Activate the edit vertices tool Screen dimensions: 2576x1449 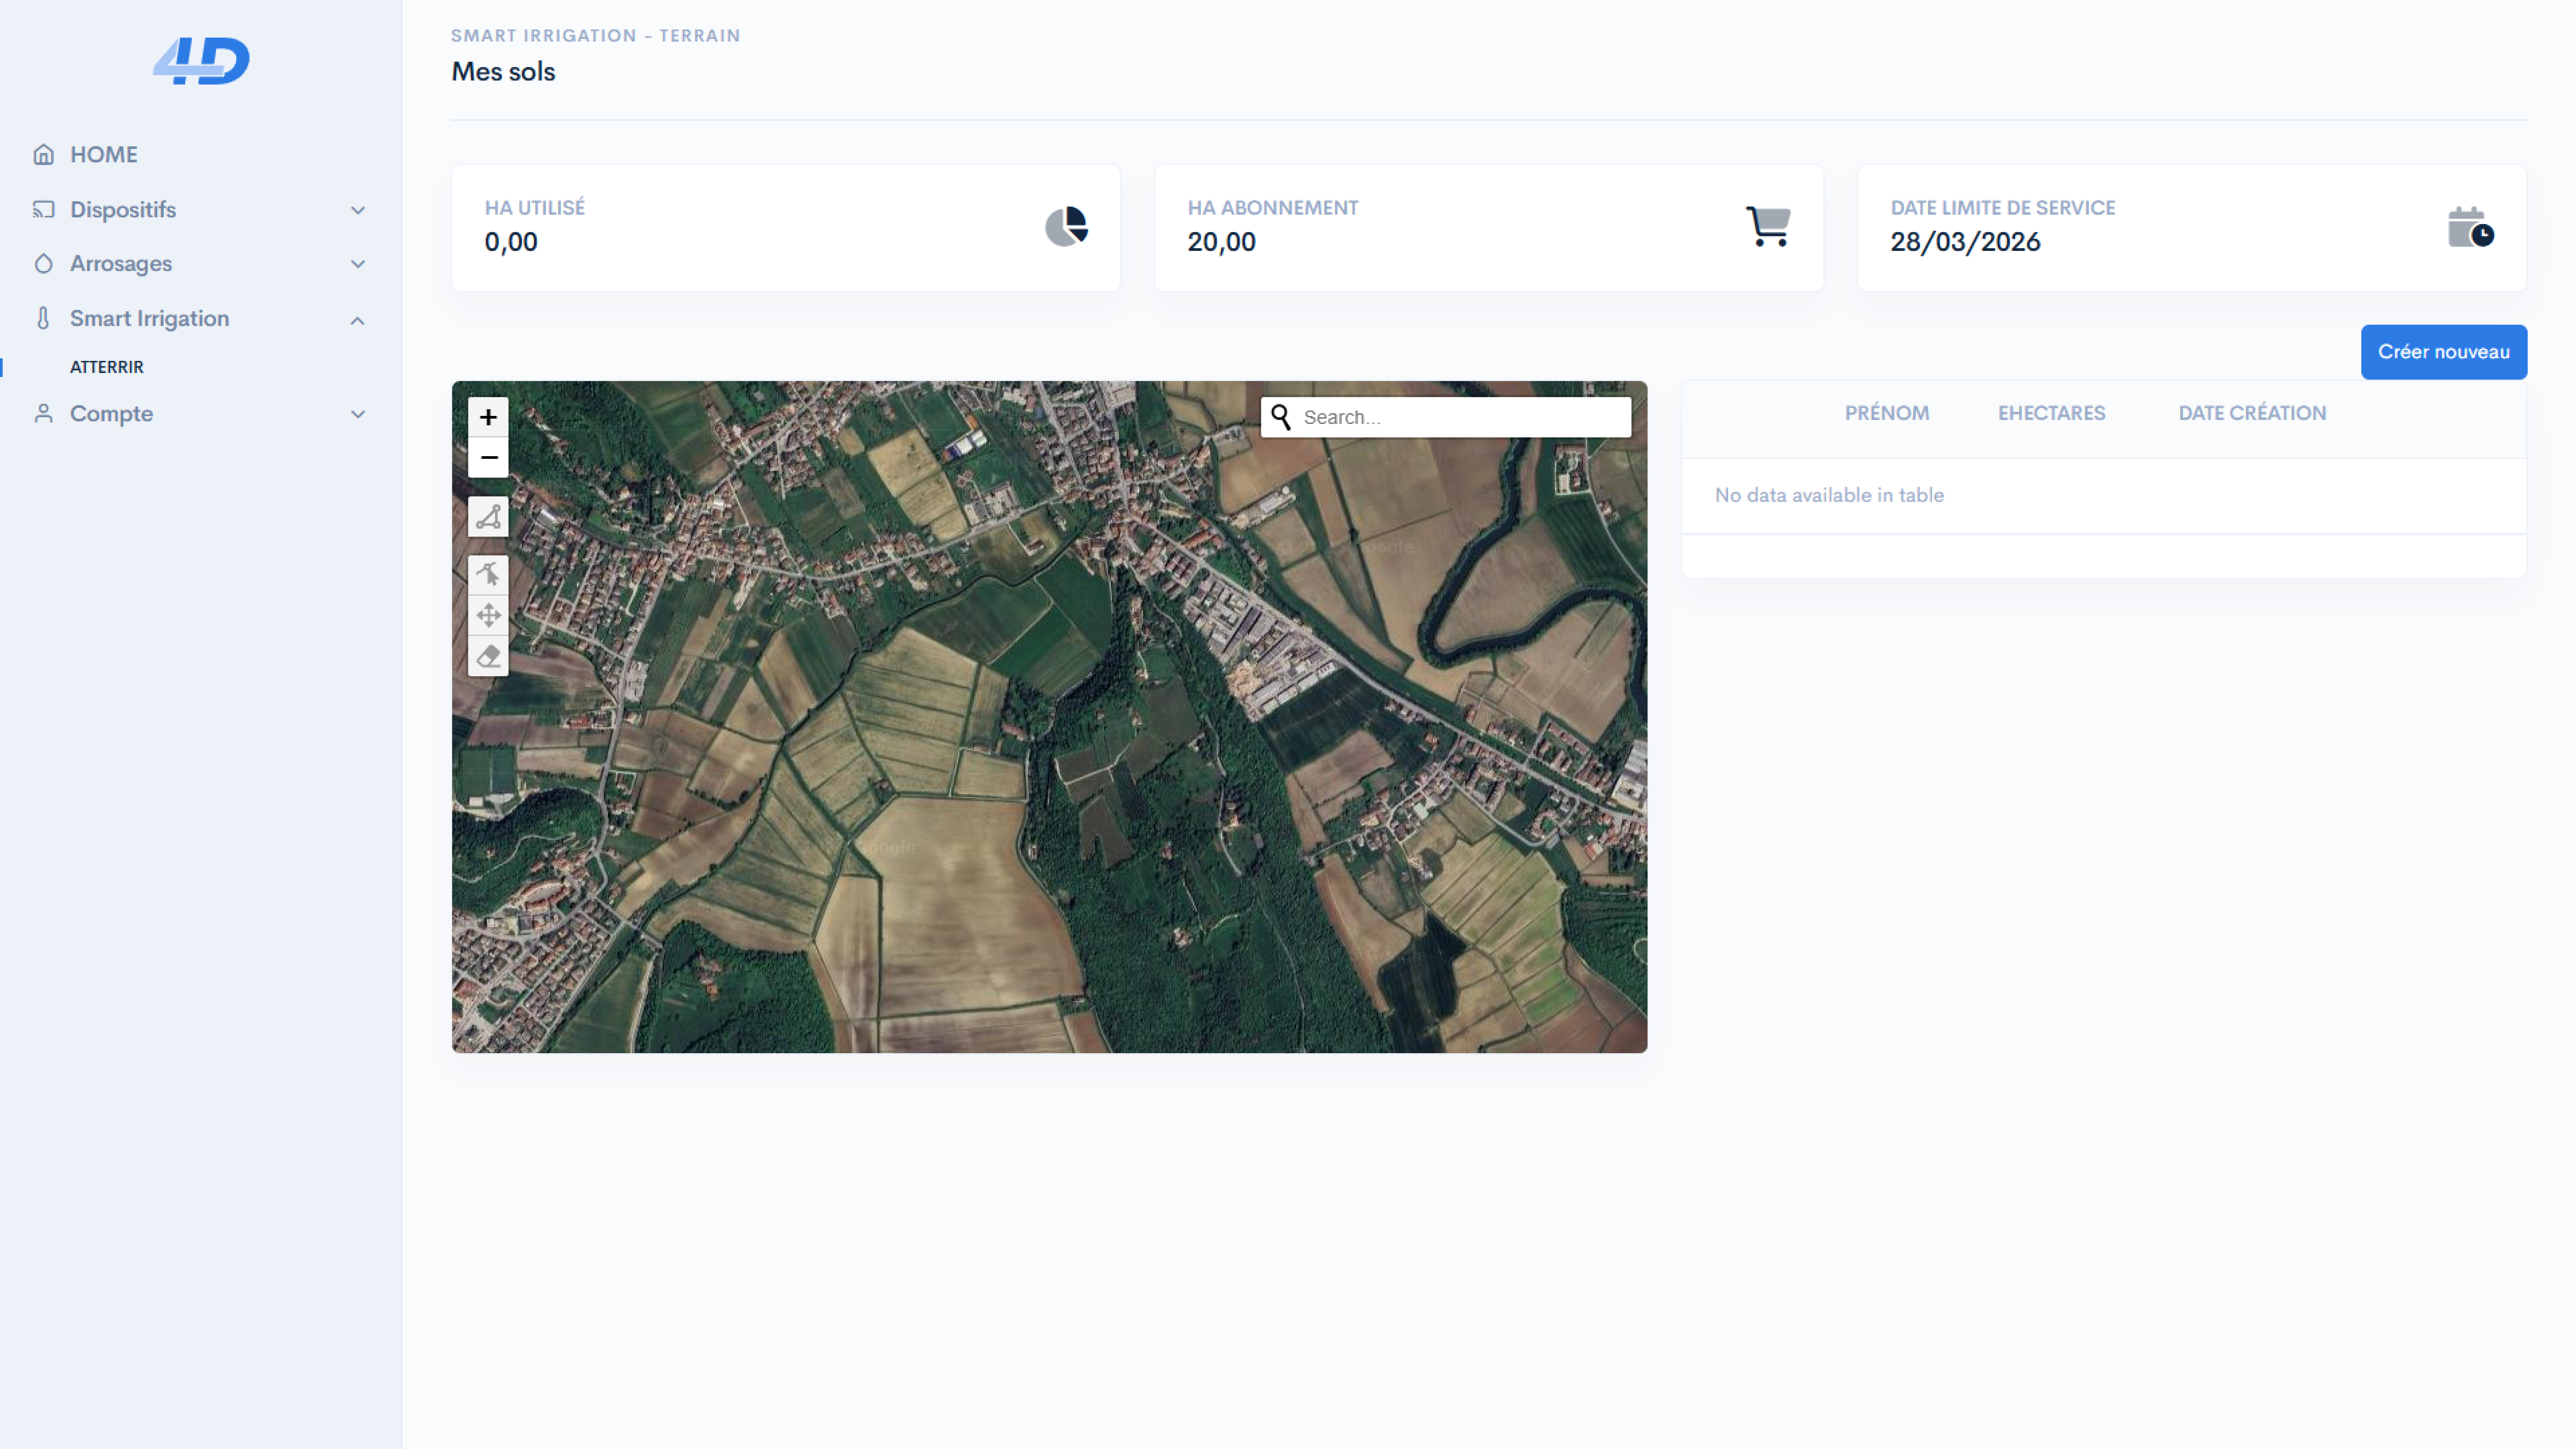(488, 574)
